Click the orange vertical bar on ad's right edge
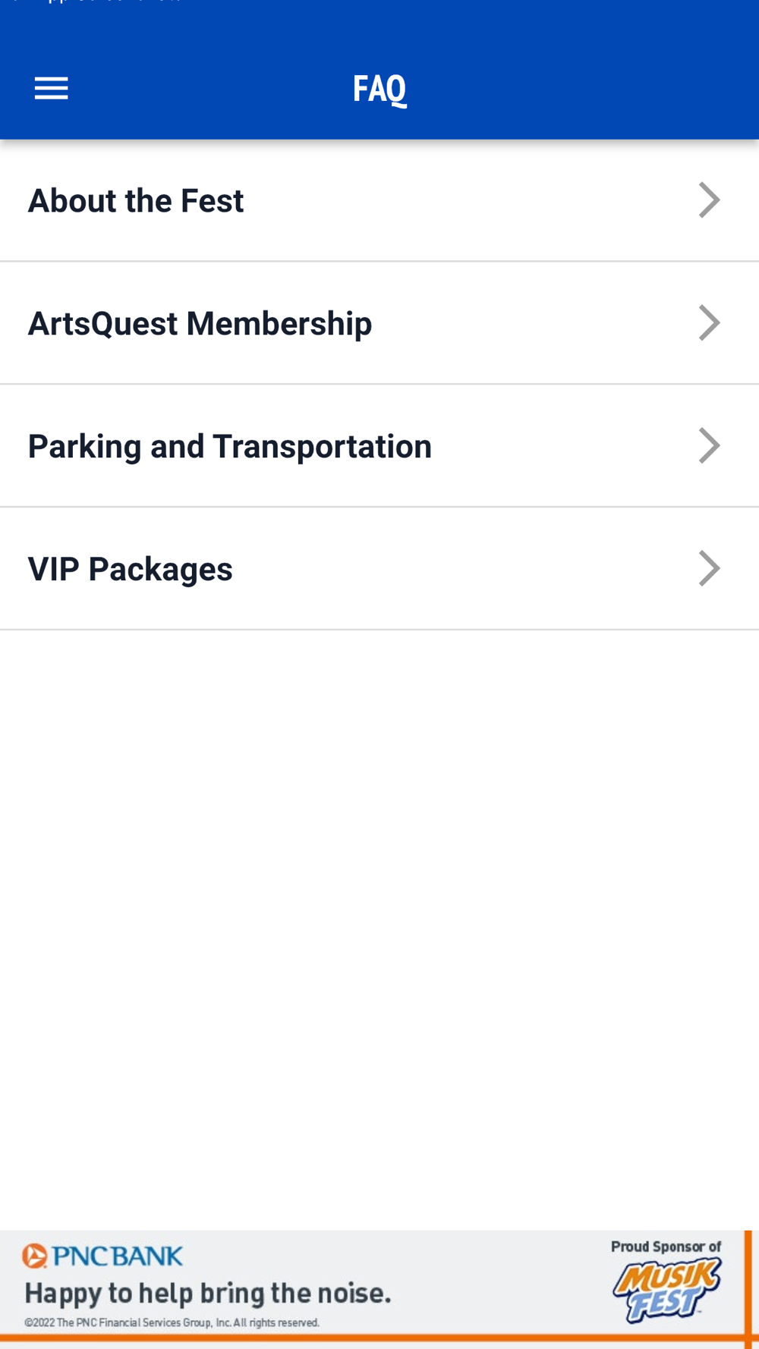The height and width of the screenshot is (1349, 759). 748,1282
